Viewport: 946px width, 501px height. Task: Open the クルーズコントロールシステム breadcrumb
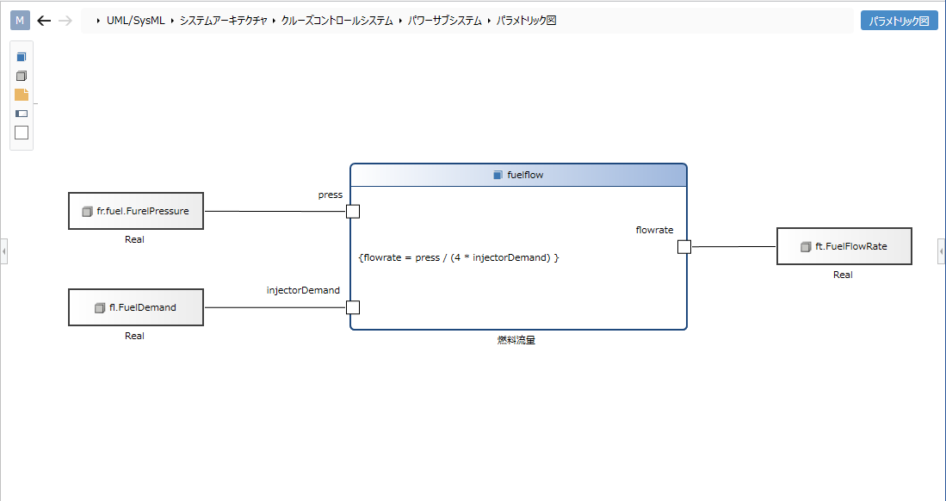point(337,21)
